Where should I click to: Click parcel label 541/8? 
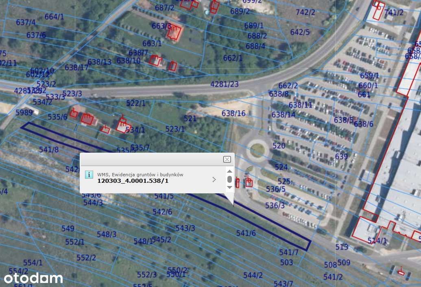click(x=49, y=150)
